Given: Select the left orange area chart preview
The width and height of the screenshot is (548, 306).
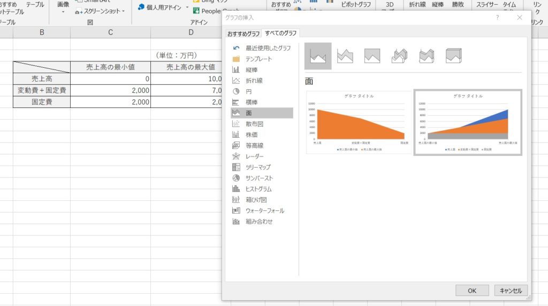Looking at the screenshot, I should (x=359, y=122).
